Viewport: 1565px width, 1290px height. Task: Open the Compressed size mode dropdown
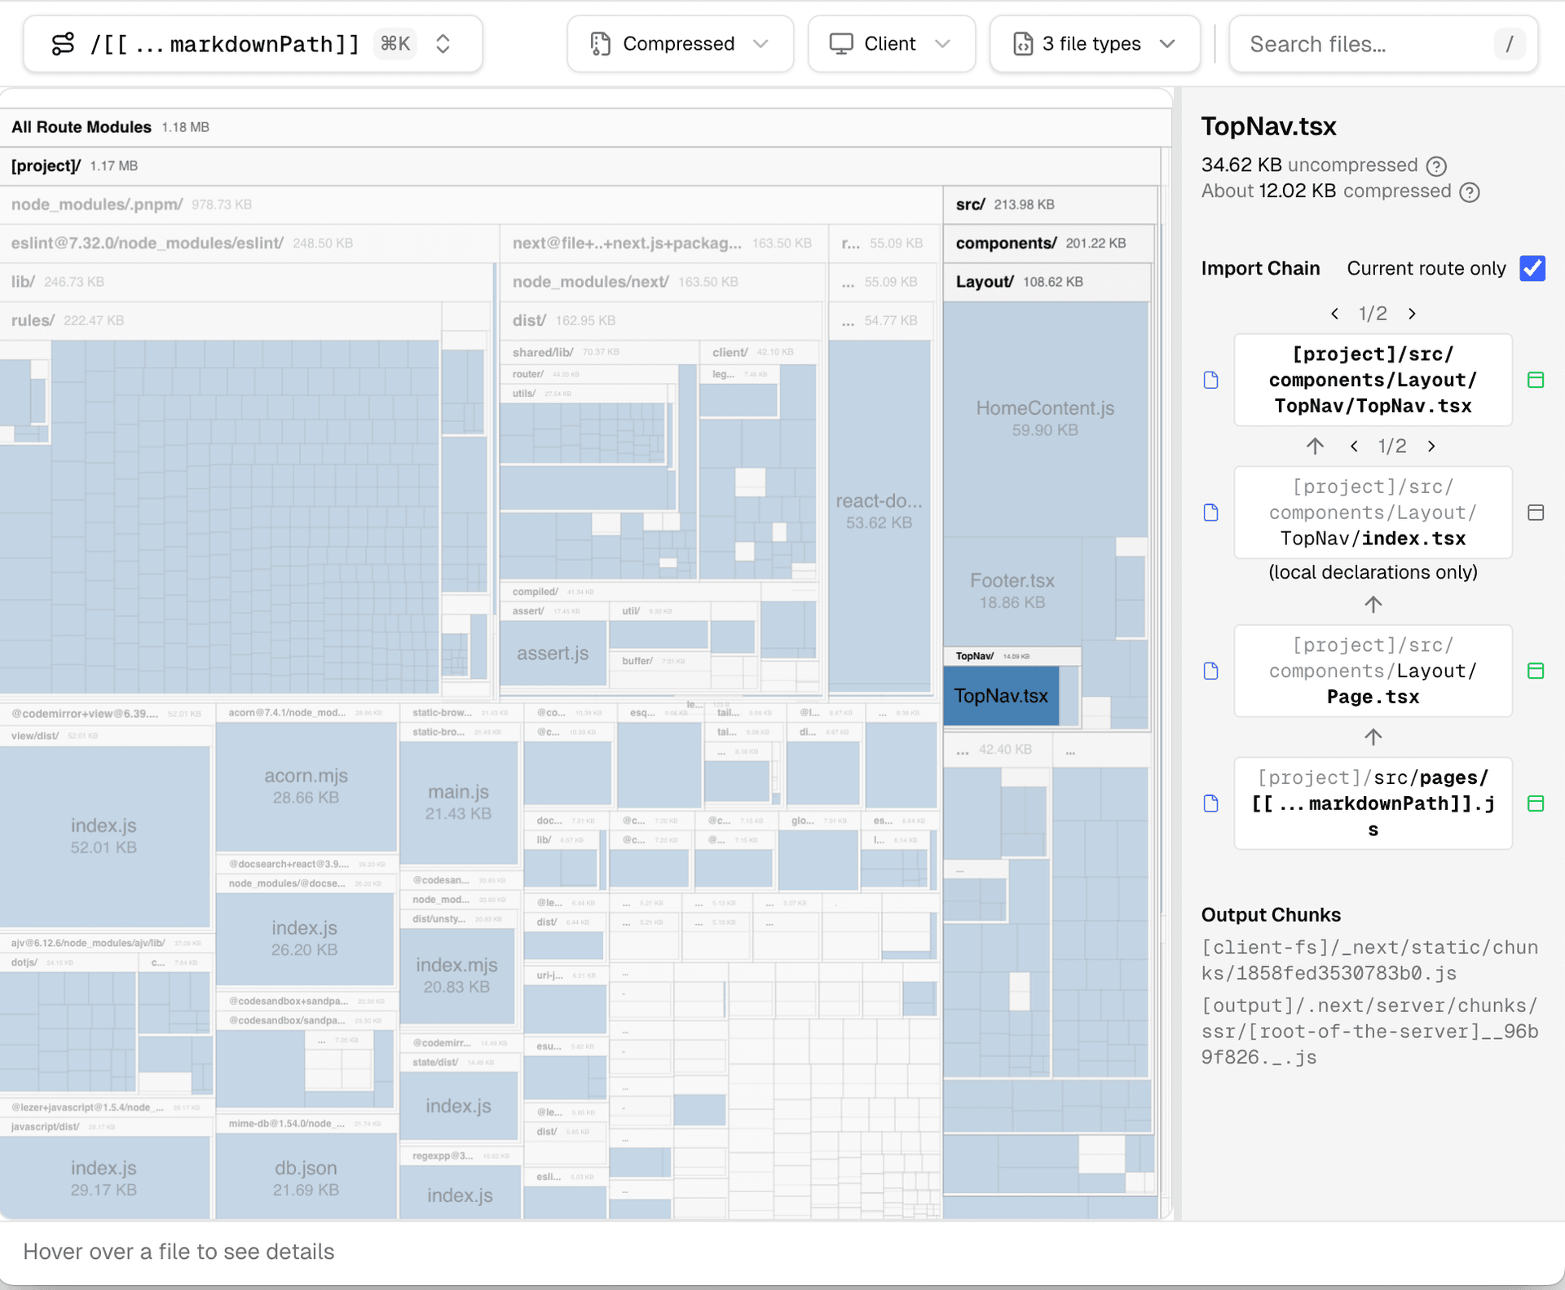pos(680,44)
